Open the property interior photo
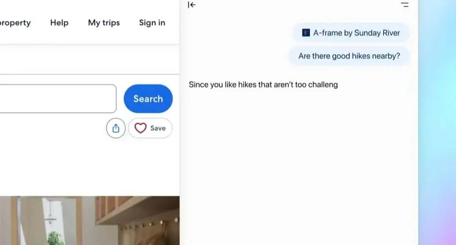Viewport: 456px width, 245px height. [90, 221]
